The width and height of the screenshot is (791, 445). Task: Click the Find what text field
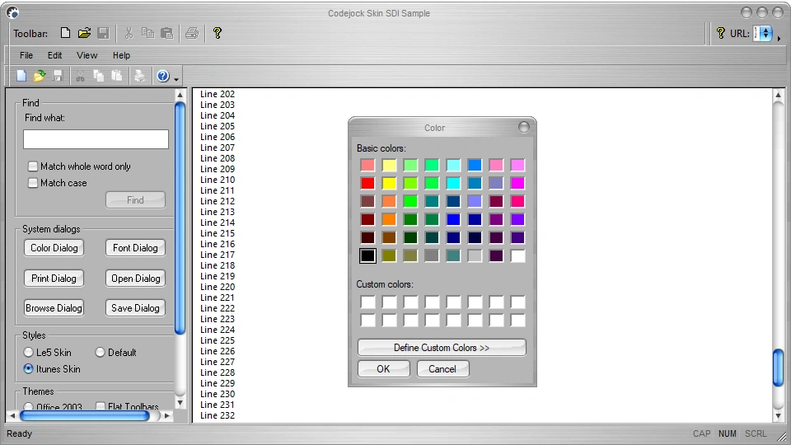click(x=96, y=139)
